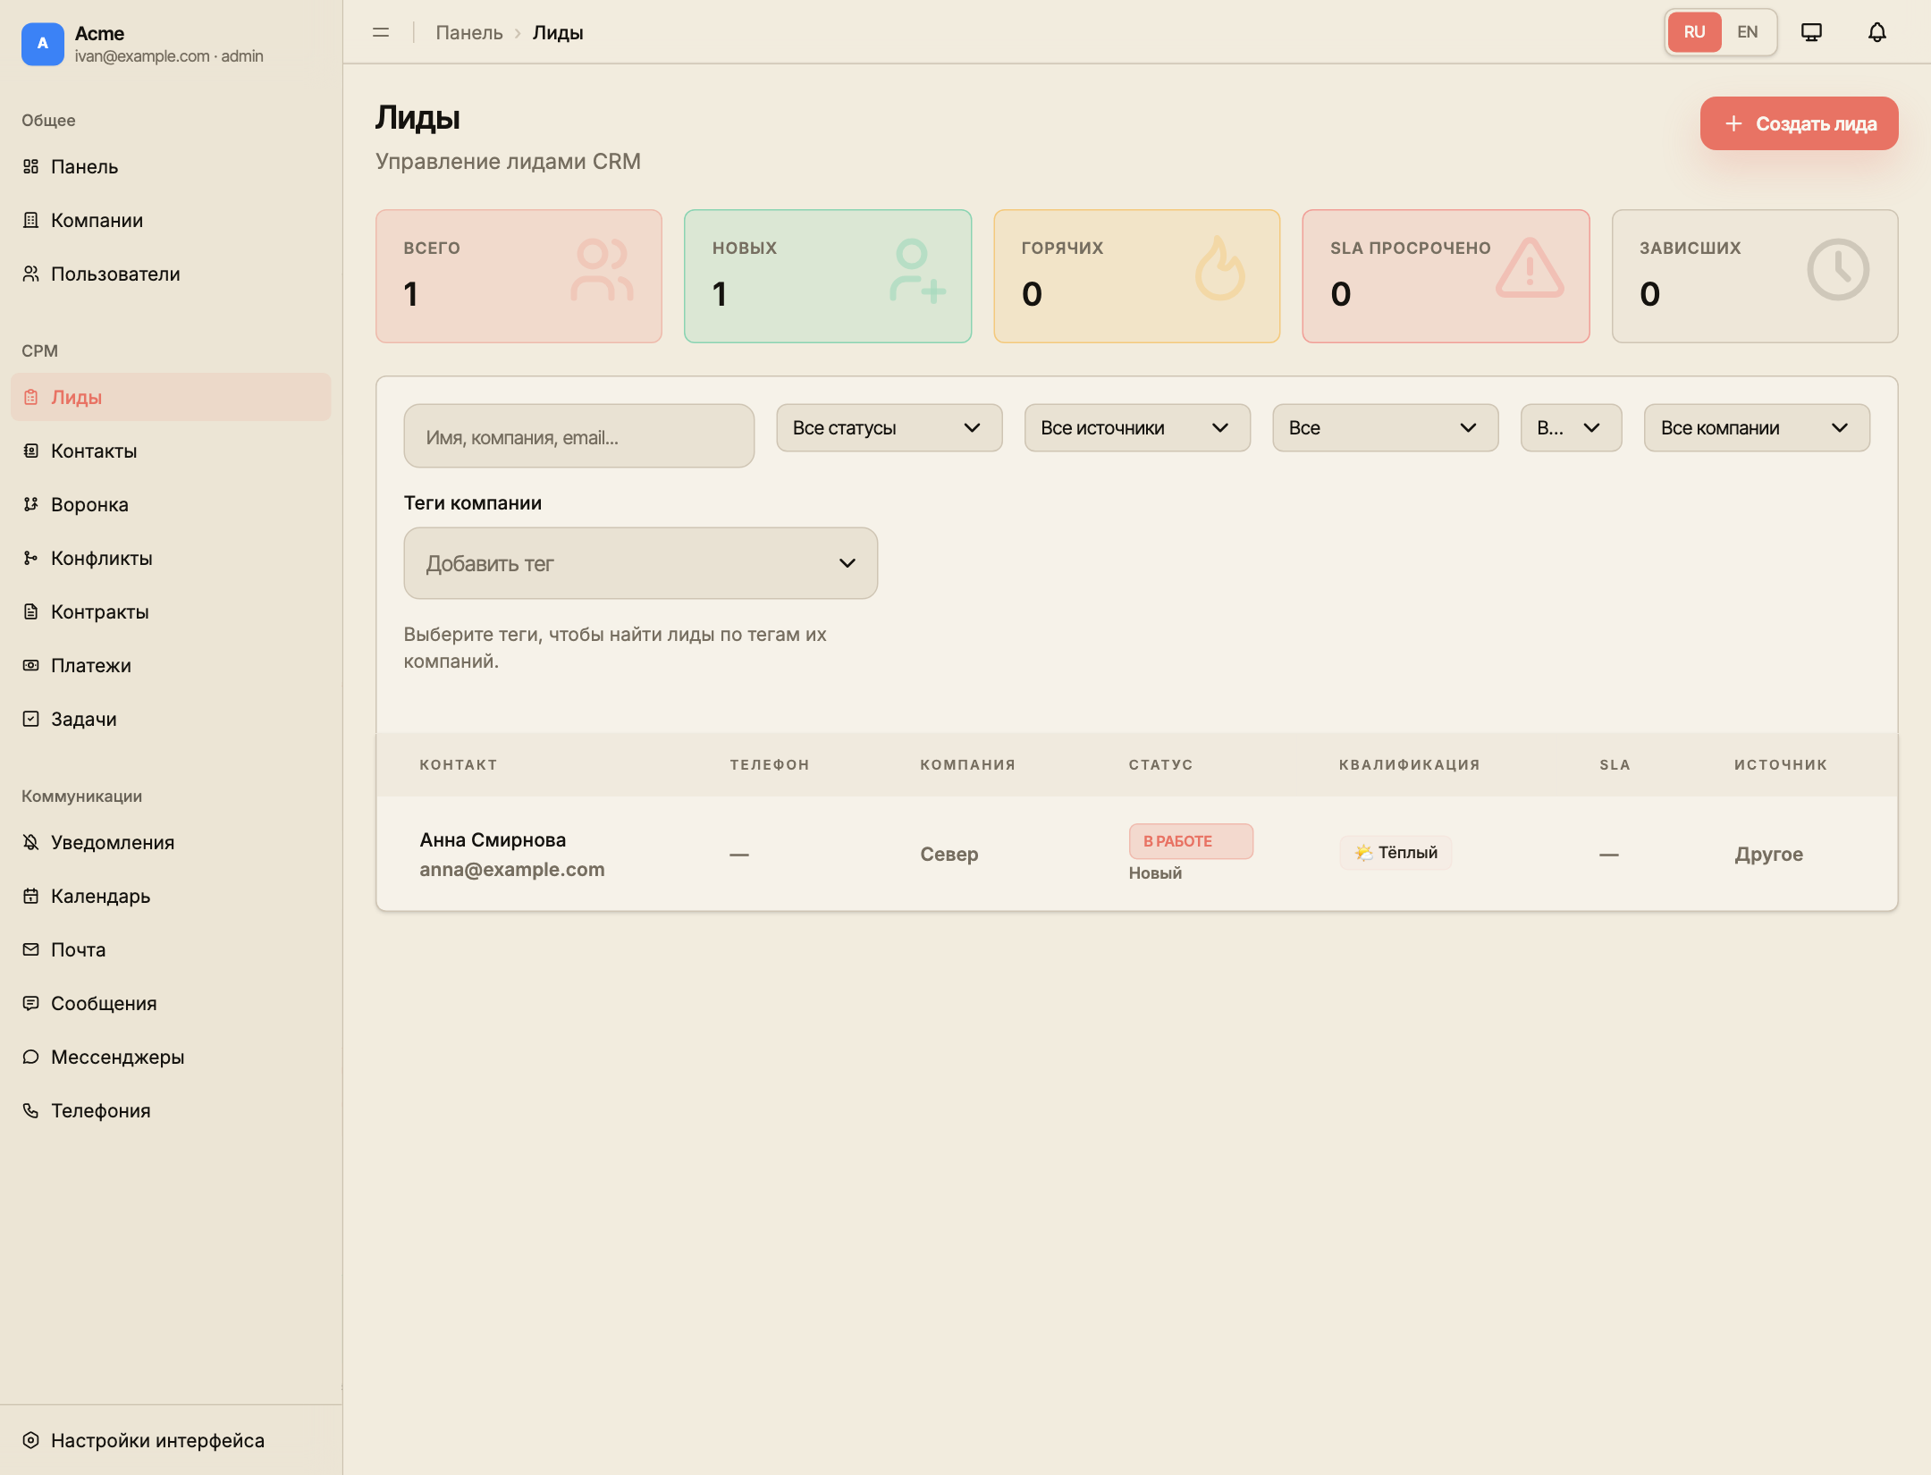Toggle the sidebar collapse icon

tap(381, 32)
